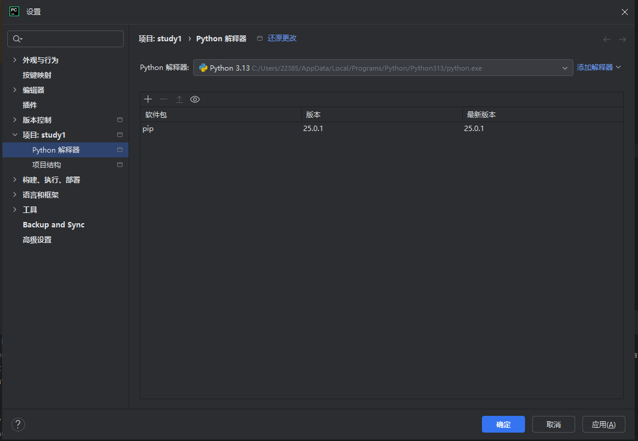Image resolution: width=638 pixels, height=441 pixels.
Task: Expand the 外观与行为 tree node
Action: click(x=14, y=60)
